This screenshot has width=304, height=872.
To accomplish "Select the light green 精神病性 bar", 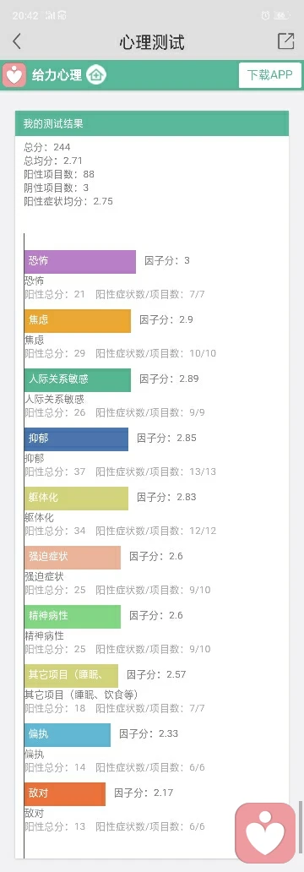I will 73,617.
